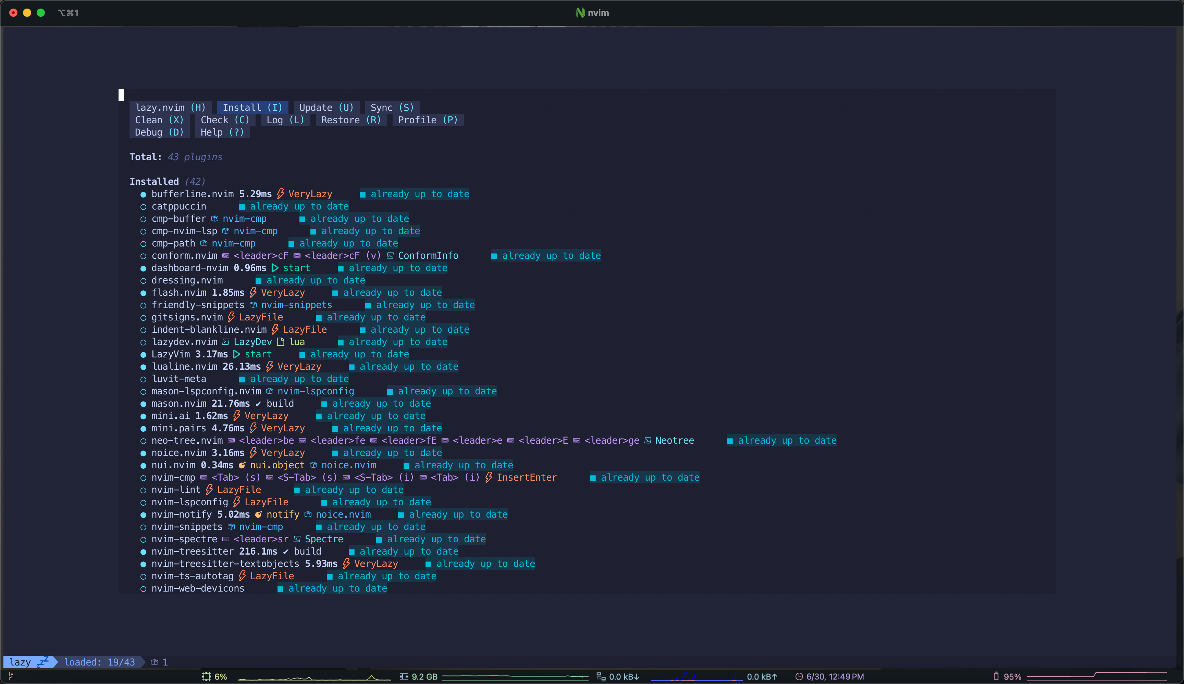Click the play icon before start on dashboard-nvim
The image size is (1184, 684).
pyautogui.click(x=275, y=268)
